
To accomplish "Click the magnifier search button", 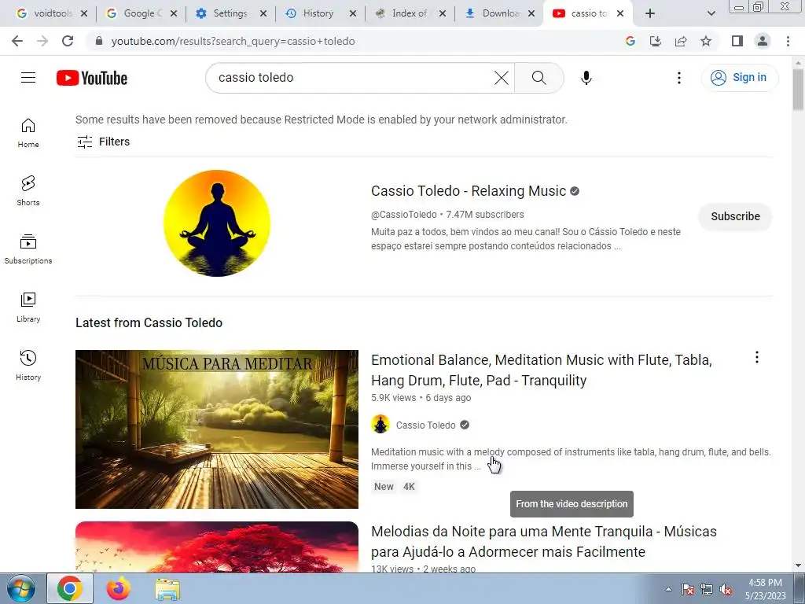I will pos(539,78).
